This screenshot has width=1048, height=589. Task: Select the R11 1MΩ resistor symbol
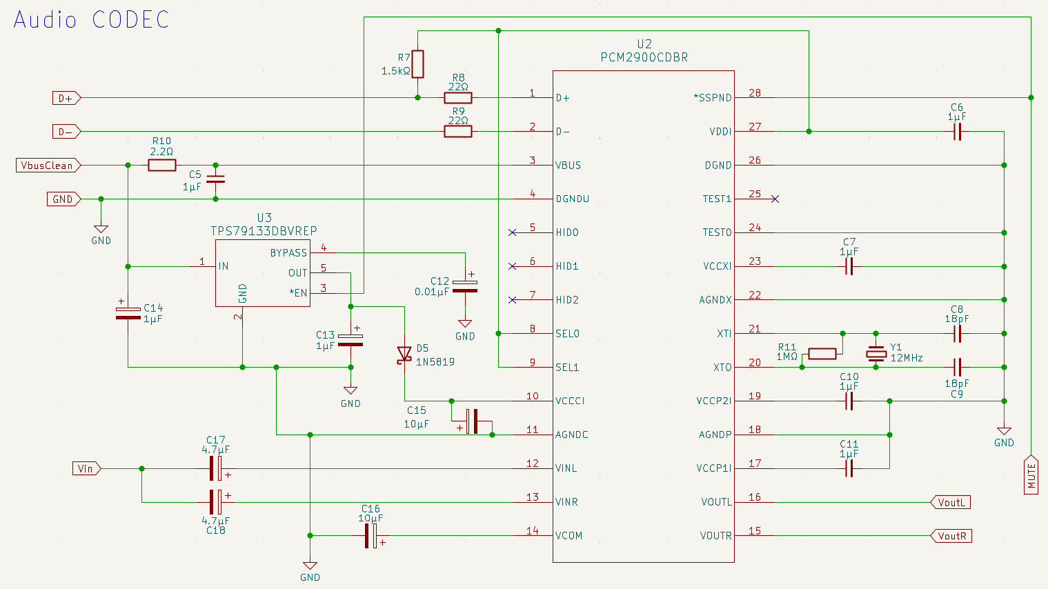tap(822, 354)
